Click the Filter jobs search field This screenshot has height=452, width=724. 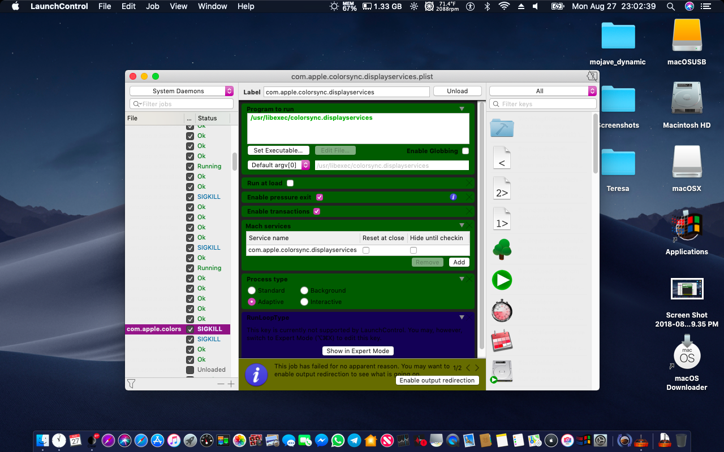pos(182,104)
